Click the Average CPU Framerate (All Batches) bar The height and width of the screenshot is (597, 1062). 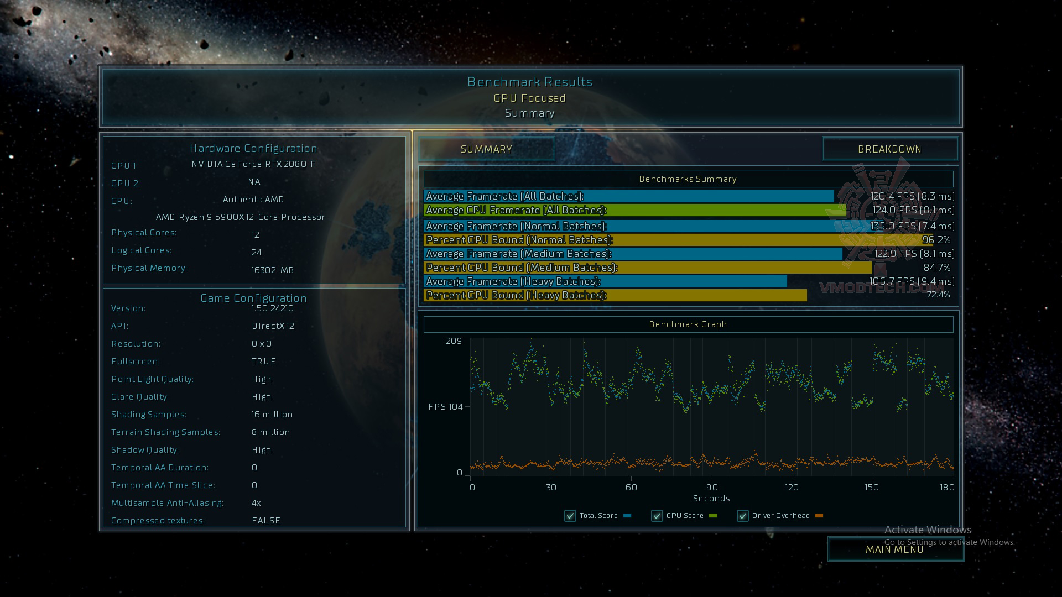coord(634,210)
